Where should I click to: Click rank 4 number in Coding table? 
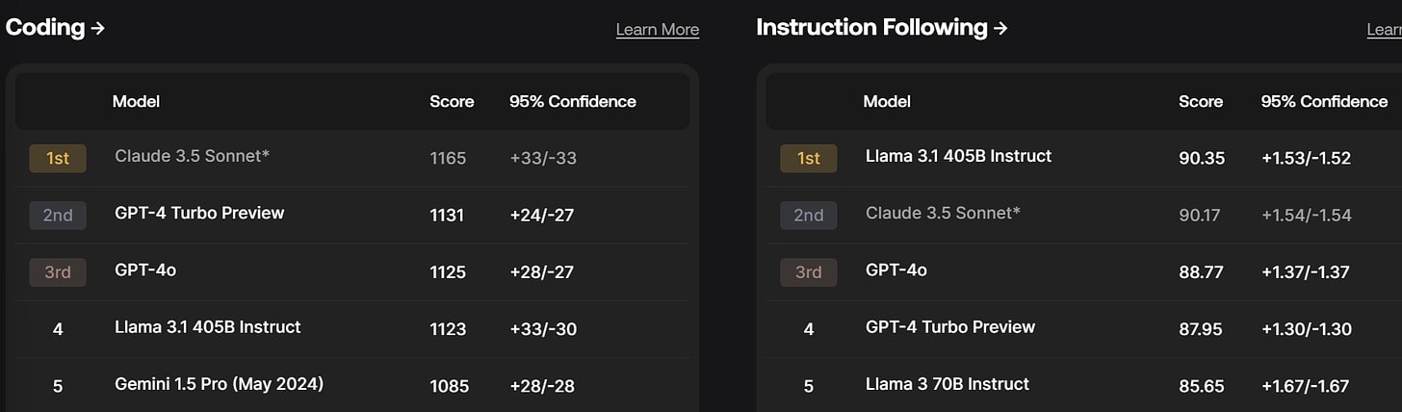coord(58,329)
